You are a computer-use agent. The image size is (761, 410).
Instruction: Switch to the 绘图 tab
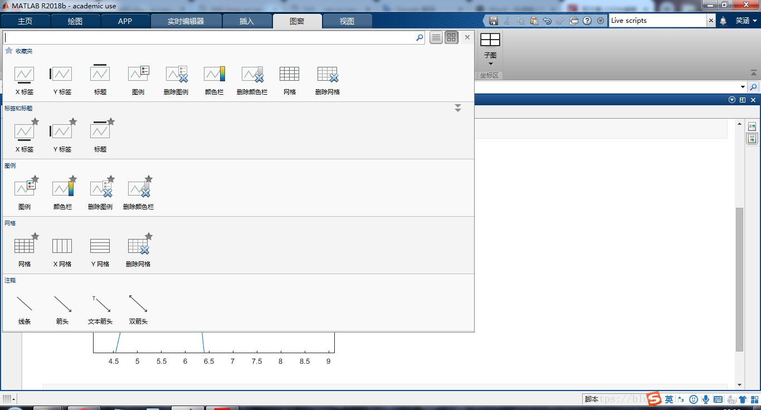[x=75, y=21]
